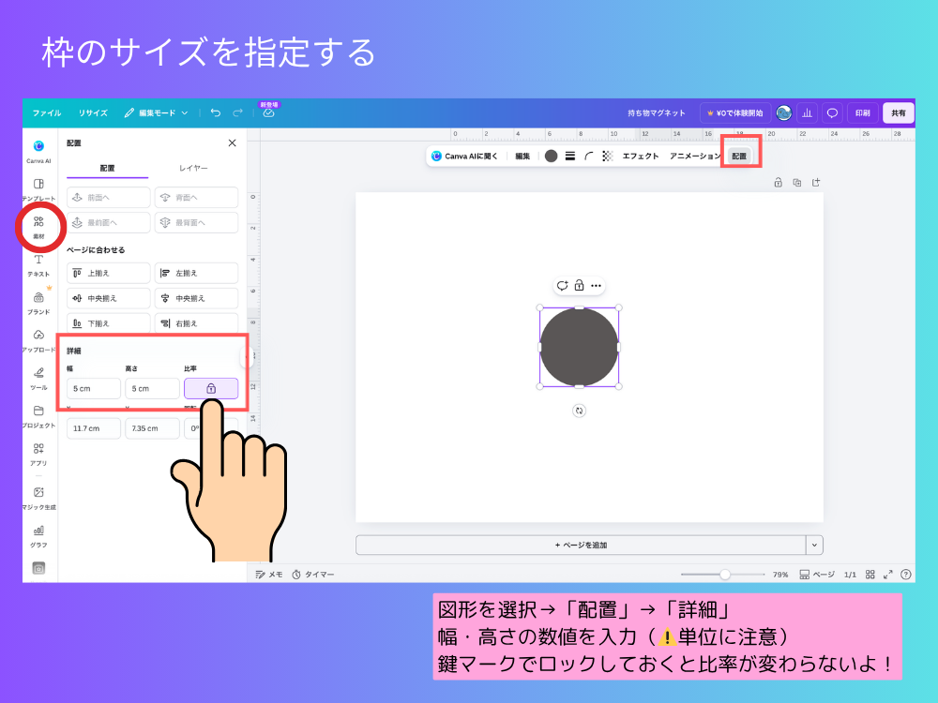Open the dark gray fill color swatch
The width and height of the screenshot is (938, 703).
pos(552,156)
